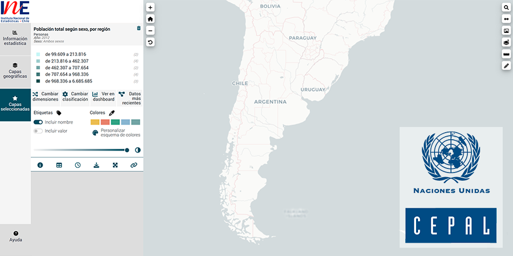
Task: Click the BOLIVIA label on the map
Action: point(270,6)
